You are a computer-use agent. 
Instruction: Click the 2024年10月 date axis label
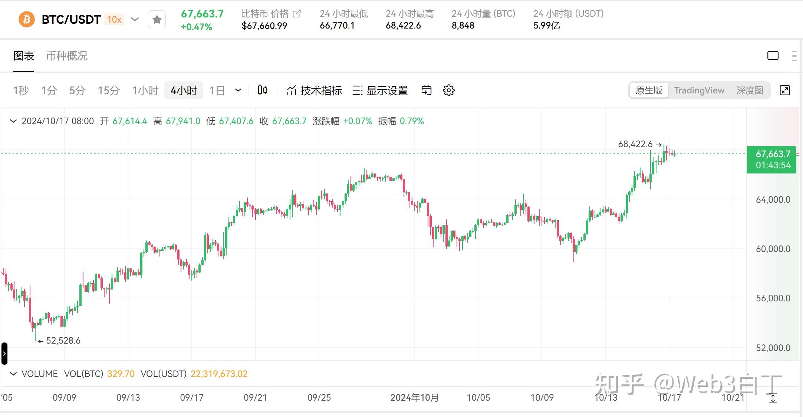pos(414,398)
